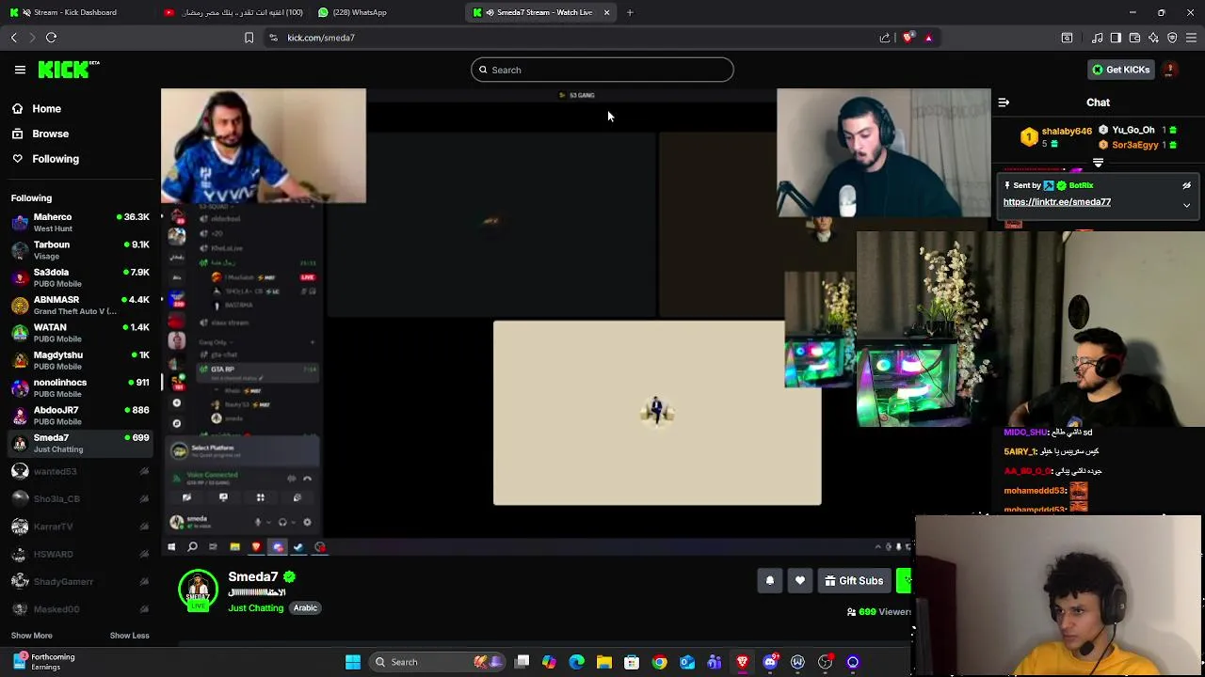Open Windows Start menu
Viewport: 1205px width, 677px height.
[x=353, y=662]
